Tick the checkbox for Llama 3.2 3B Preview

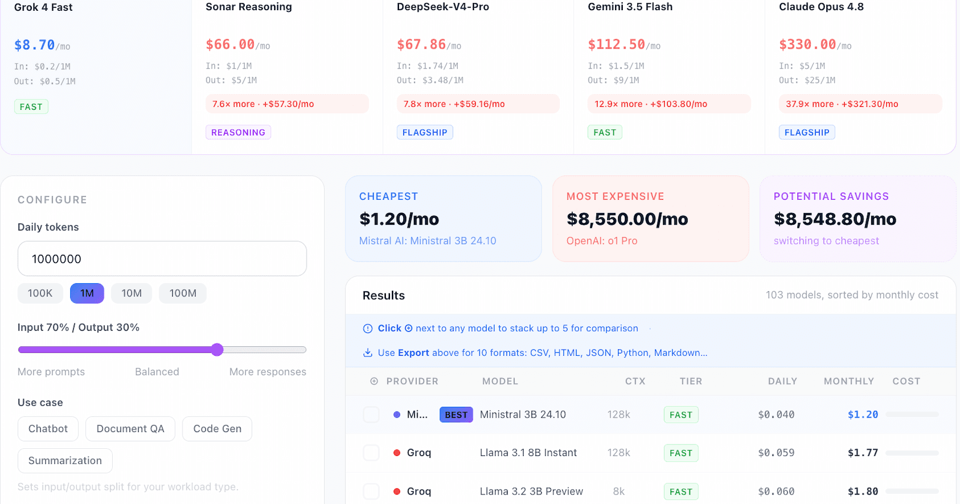(x=371, y=491)
